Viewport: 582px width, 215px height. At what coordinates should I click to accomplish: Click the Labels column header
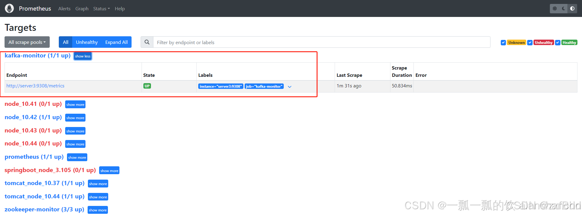[206, 75]
